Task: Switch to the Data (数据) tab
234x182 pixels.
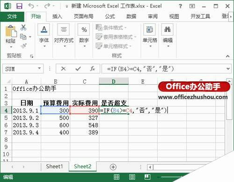Action: (x=131, y=16)
